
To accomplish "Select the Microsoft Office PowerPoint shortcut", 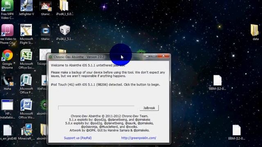I will point(26,80).
